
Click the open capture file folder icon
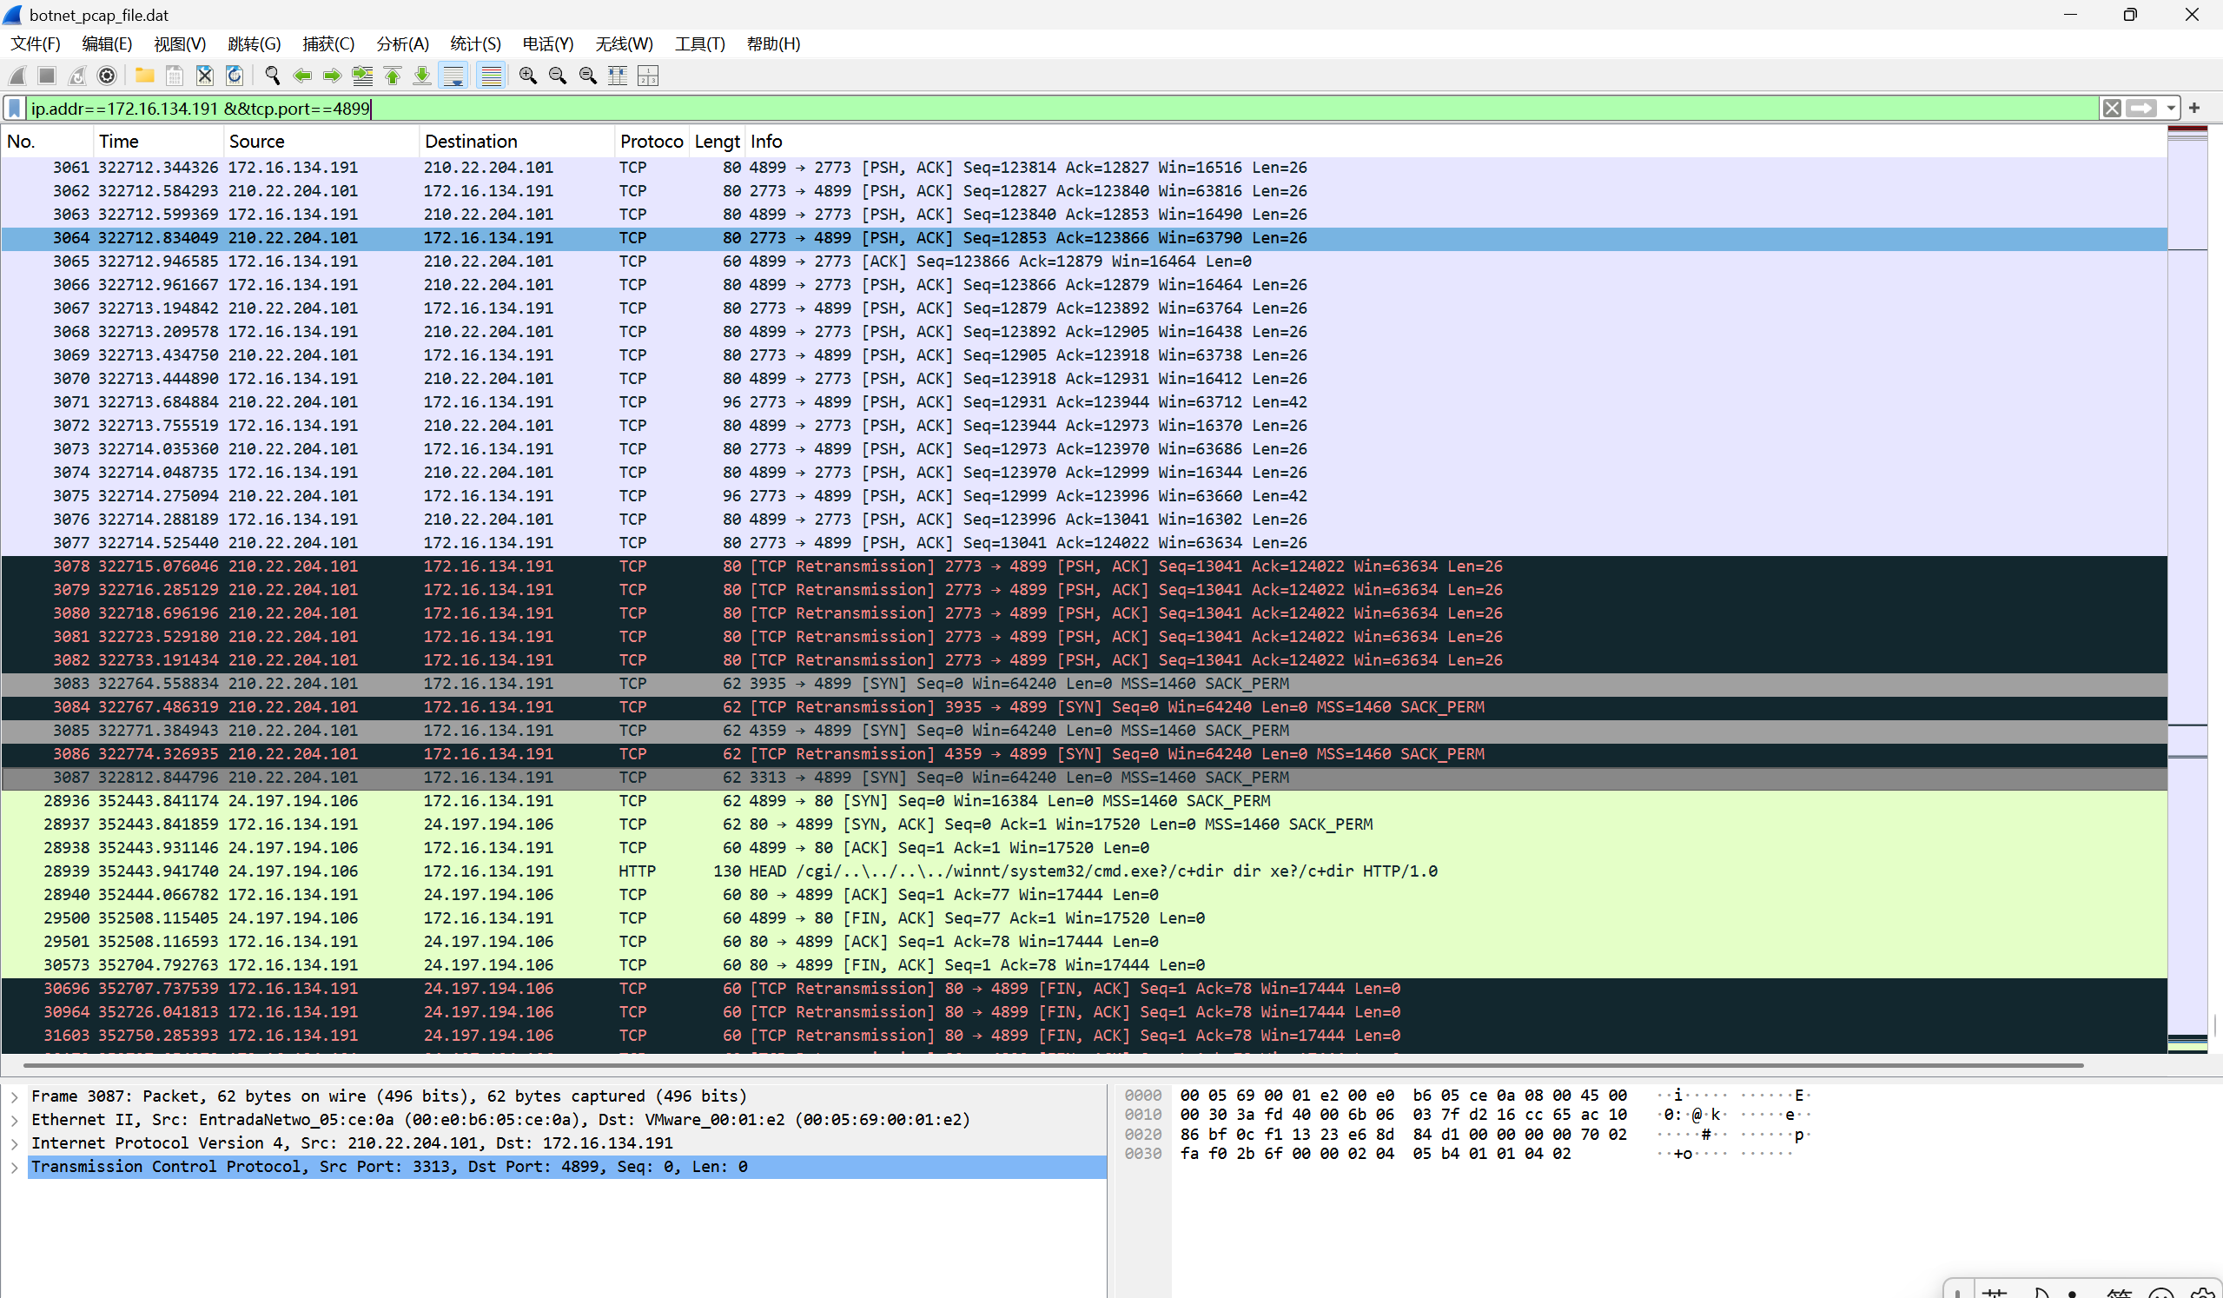145,76
